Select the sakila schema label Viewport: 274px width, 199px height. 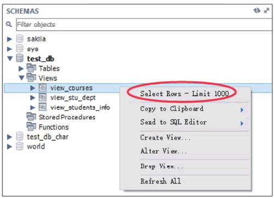[36, 39]
